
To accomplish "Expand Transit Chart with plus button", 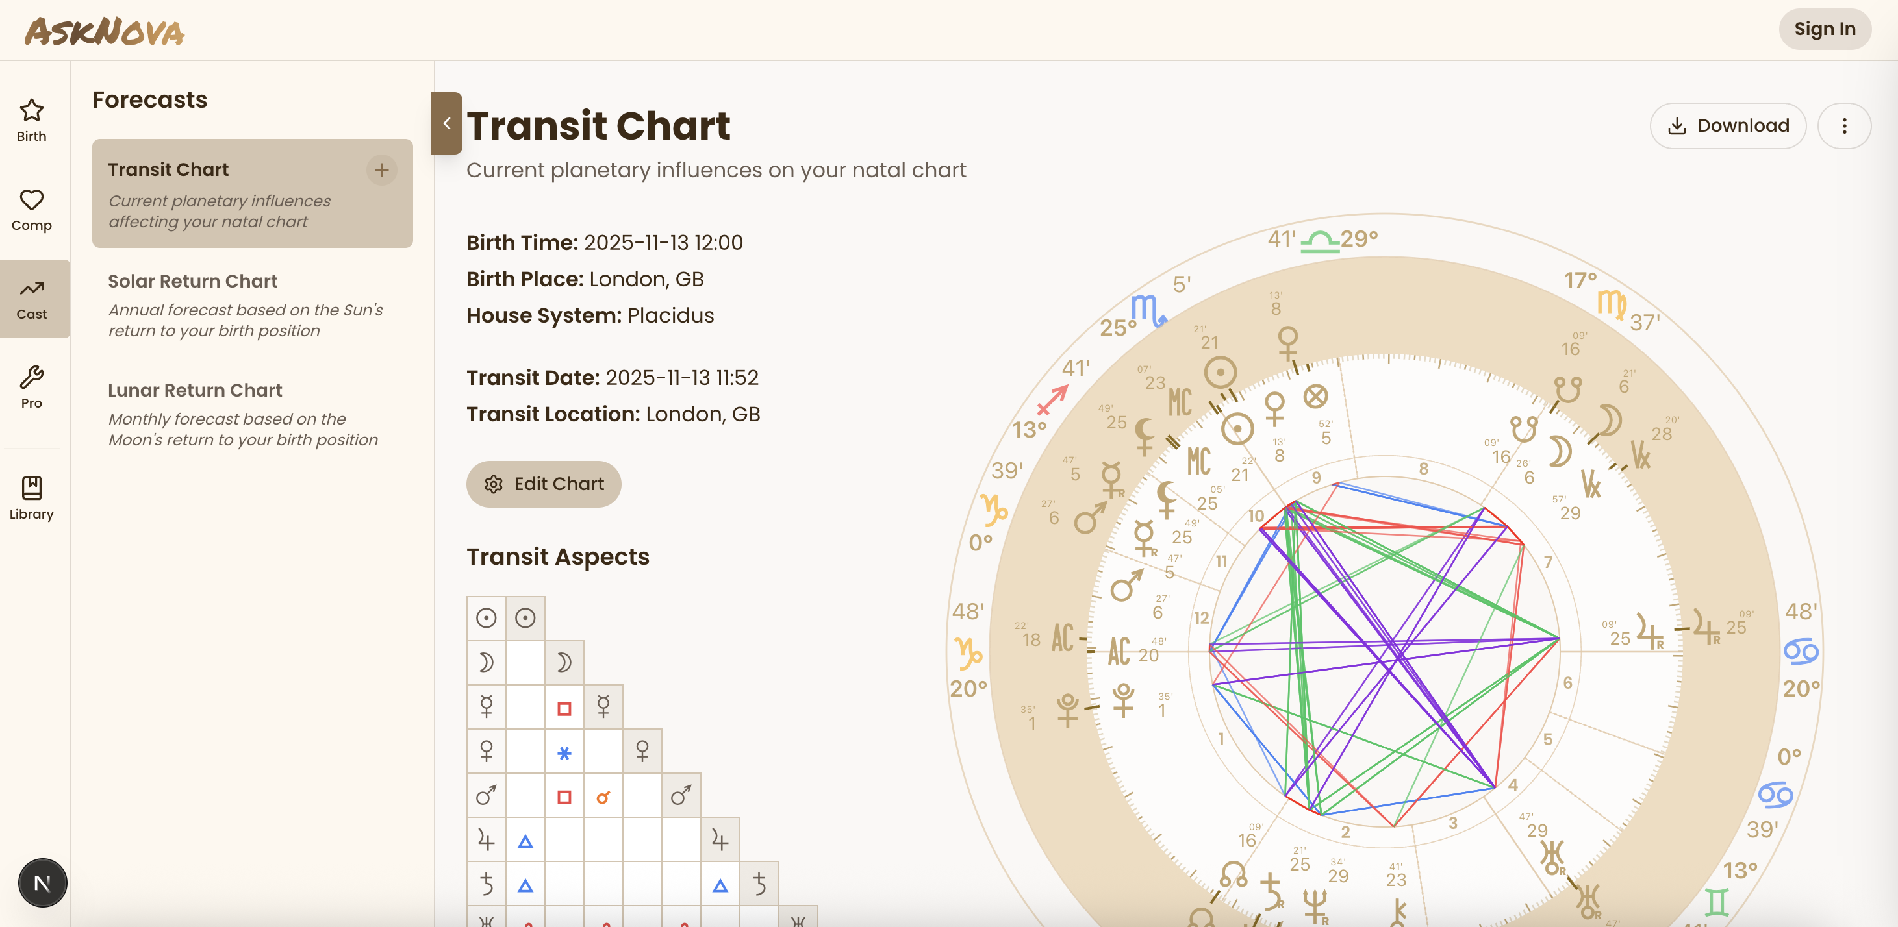I will tap(381, 170).
